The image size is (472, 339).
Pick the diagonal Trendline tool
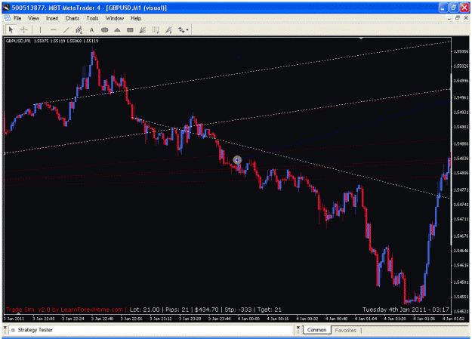(x=66, y=29)
